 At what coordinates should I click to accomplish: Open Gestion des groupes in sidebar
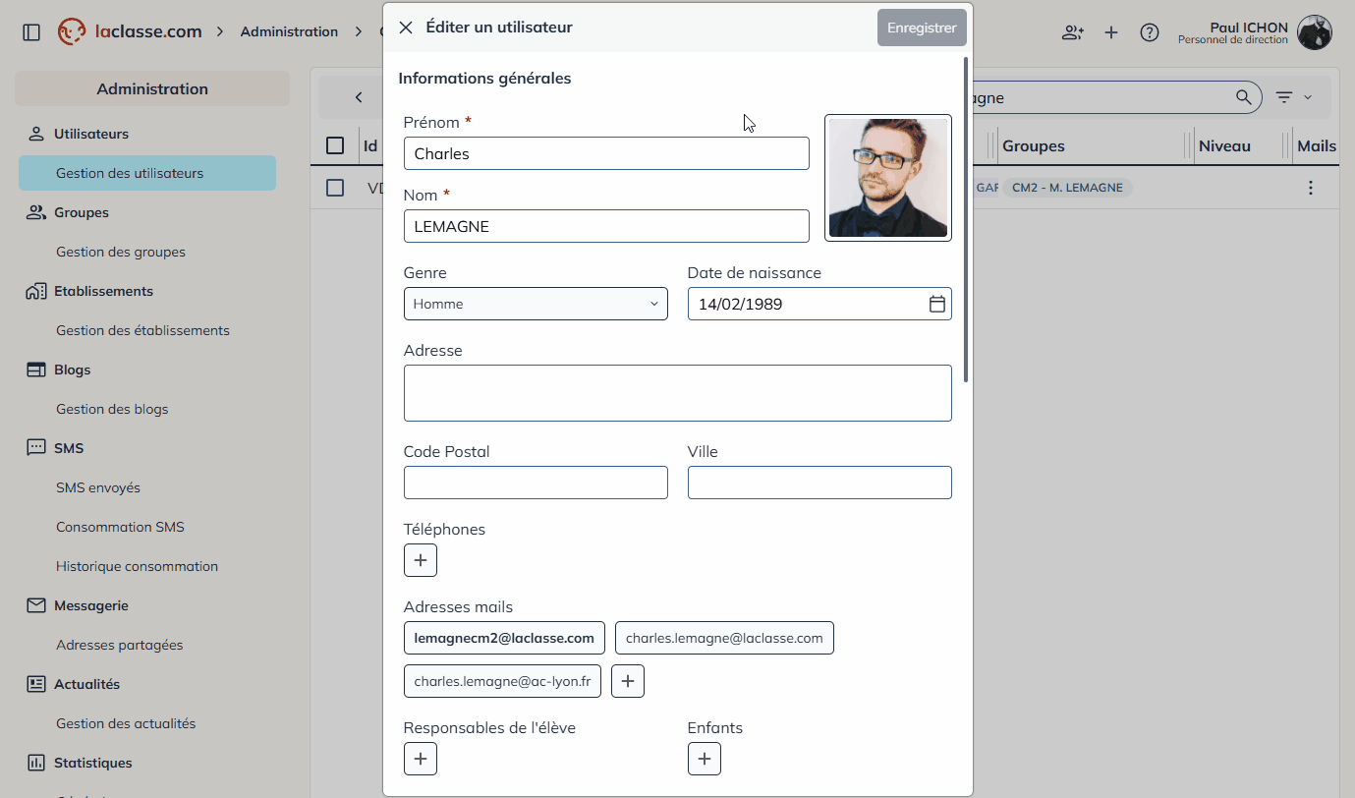121,252
